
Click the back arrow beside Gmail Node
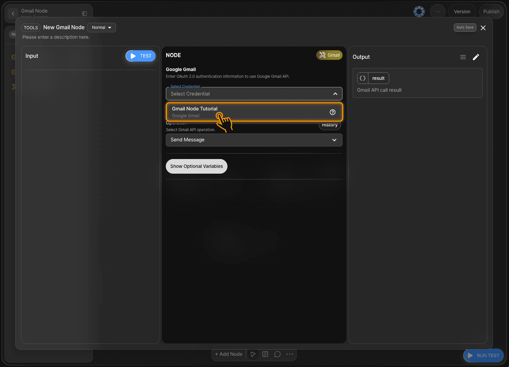point(13,14)
